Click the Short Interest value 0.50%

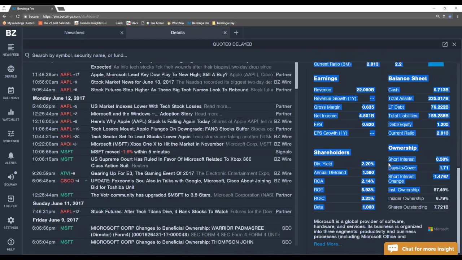(x=442, y=159)
